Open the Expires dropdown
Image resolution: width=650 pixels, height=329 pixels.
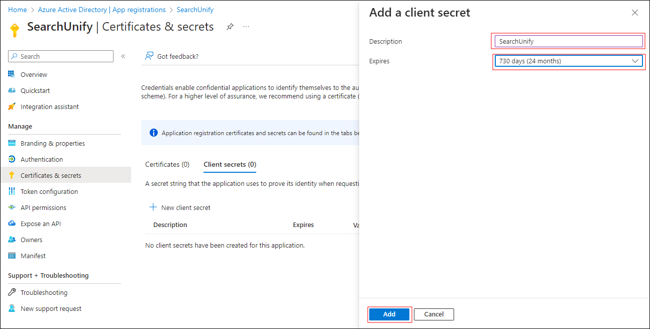pos(568,61)
